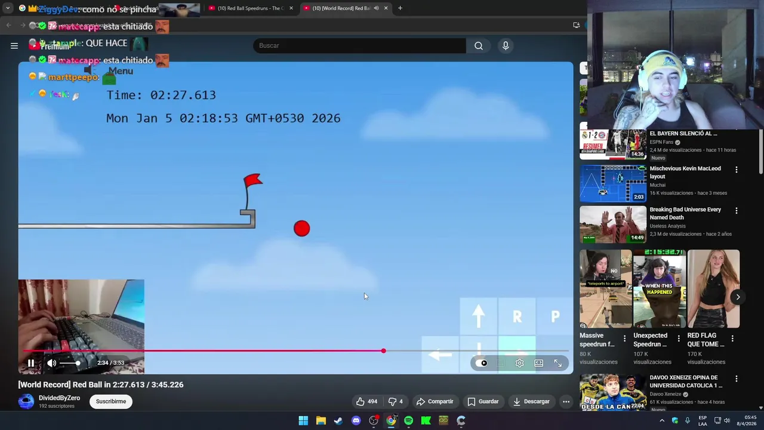Open El Bayern Silenció video thumbnail
The image size is (764, 430).
point(612,144)
